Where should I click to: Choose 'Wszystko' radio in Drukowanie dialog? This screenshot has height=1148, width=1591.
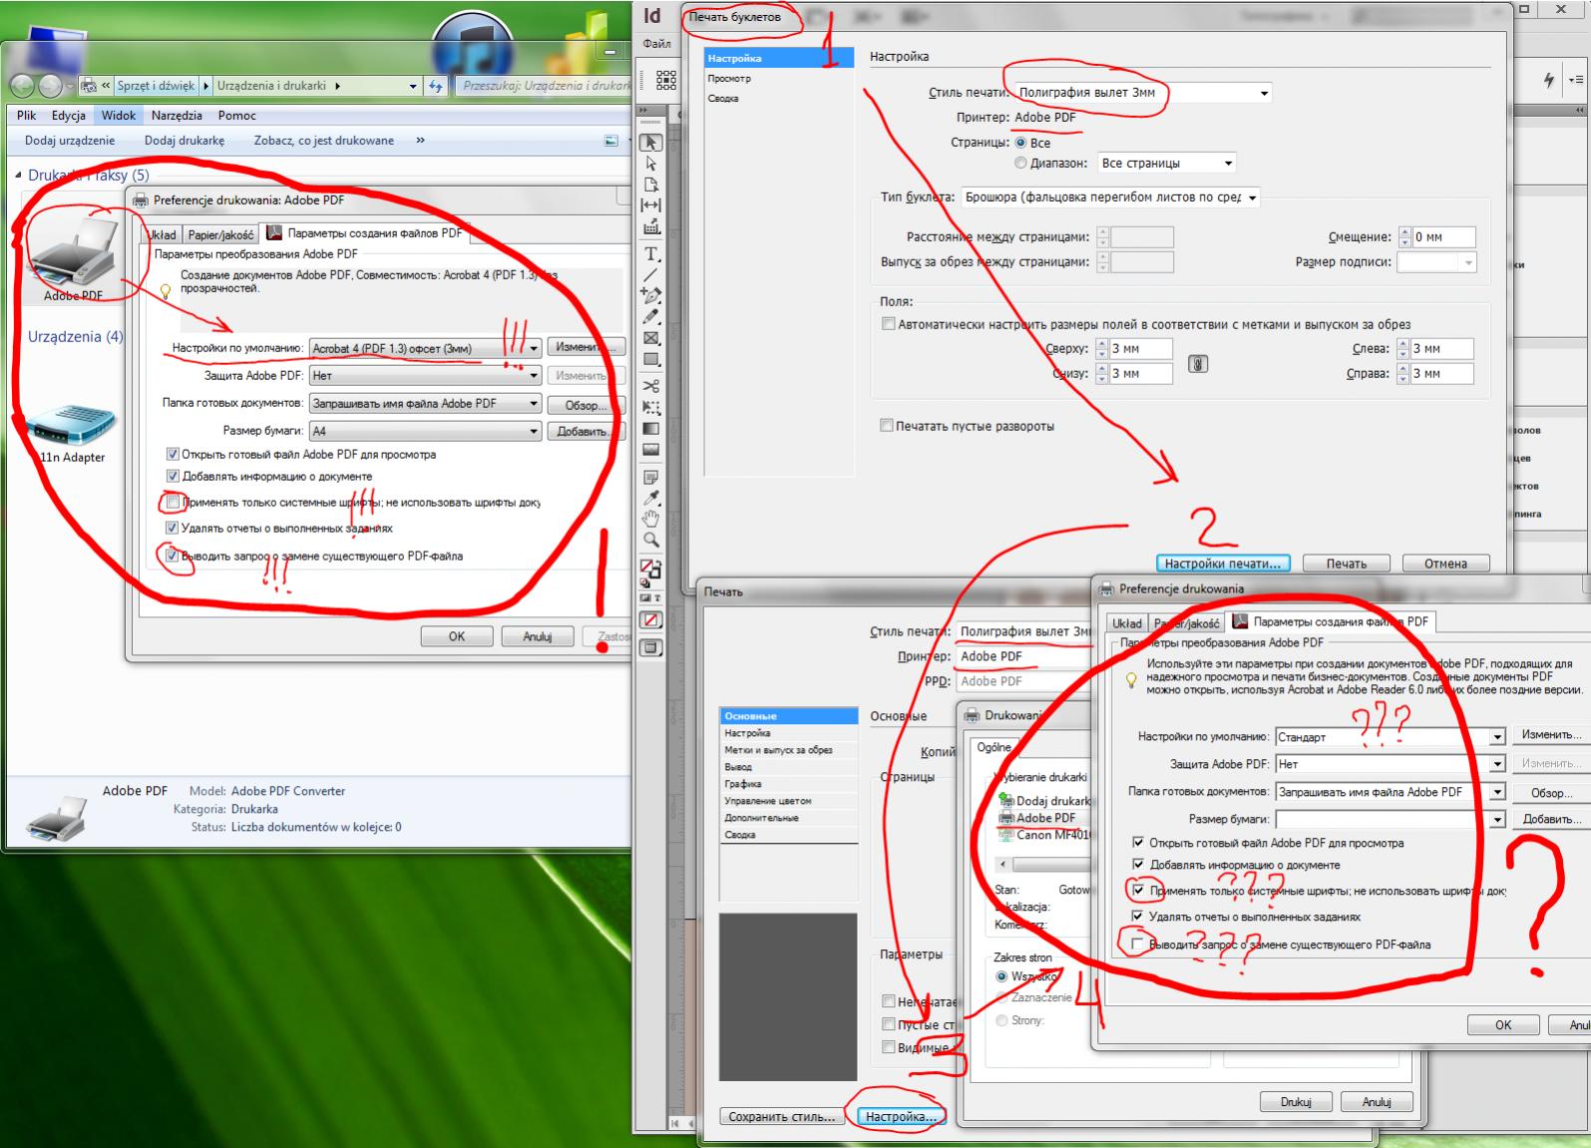1001,976
